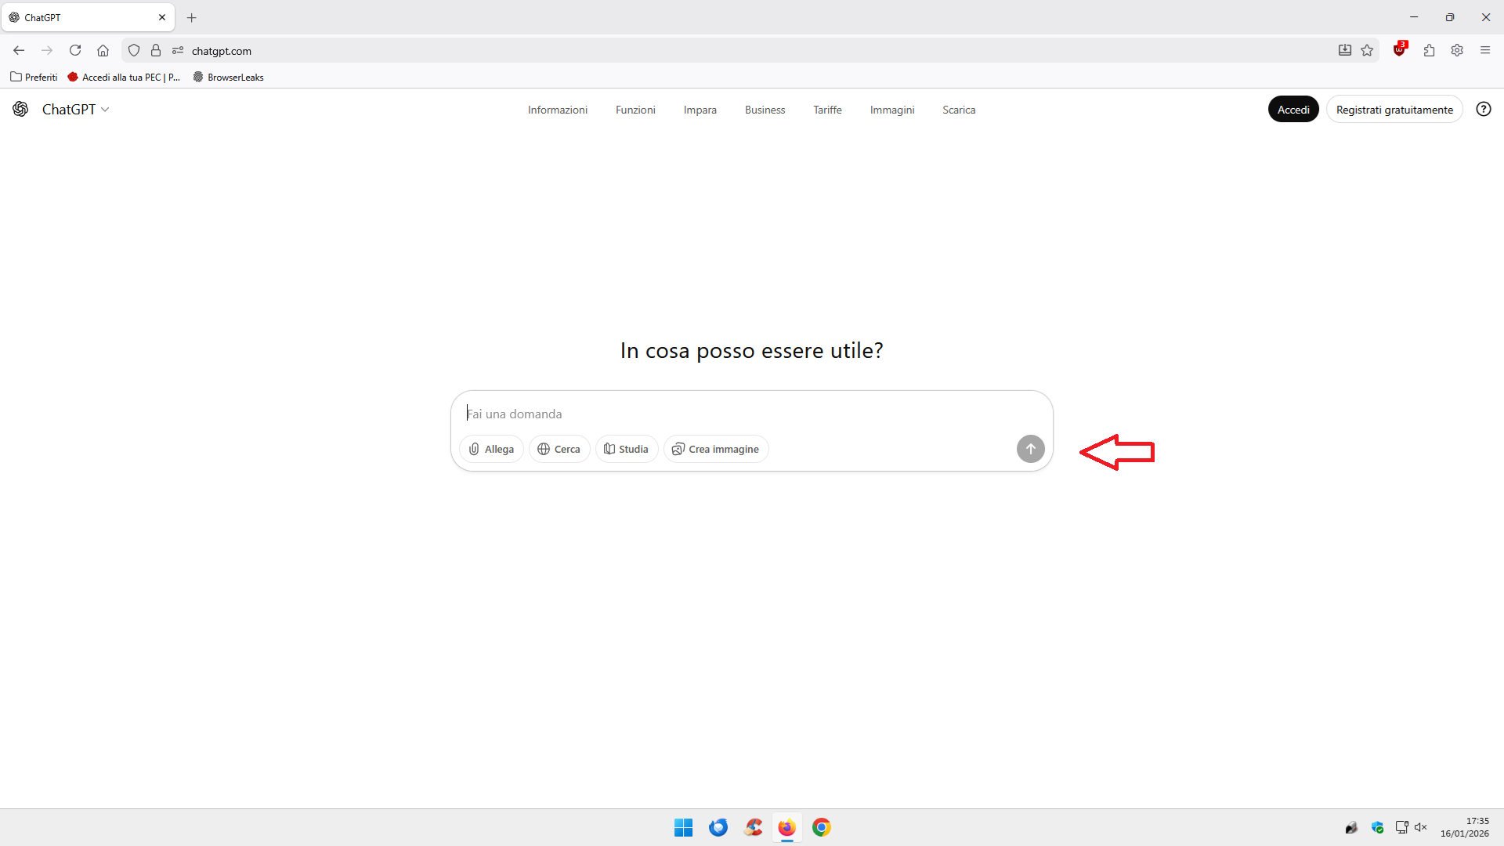Open Firefox hamburger application menu
Screen dimensions: 1504x846
(1484, 50)
